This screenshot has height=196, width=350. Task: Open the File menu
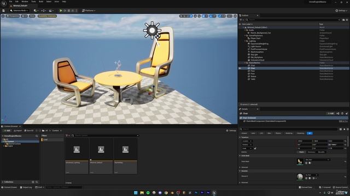tap(10, 2)
